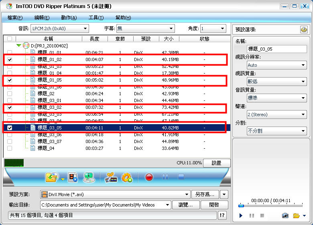Uncheck the 標題_01_02 checkbox
Image resolution: width=313 pixels, height=225 pixels.
[x=10, y=59]
